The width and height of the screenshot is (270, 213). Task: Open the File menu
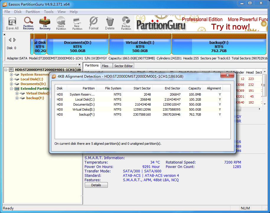pyautogui.click(x=7, y=12)
